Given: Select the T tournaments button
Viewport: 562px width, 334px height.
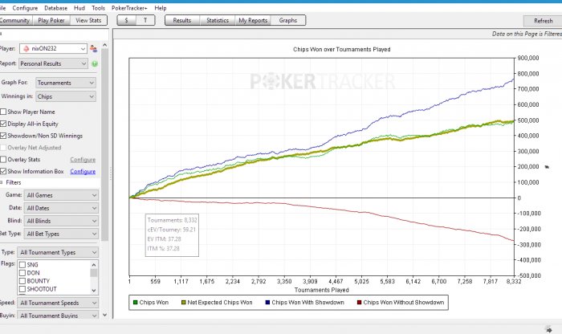Looking at the screenshot, I should [x=145, y=20].
